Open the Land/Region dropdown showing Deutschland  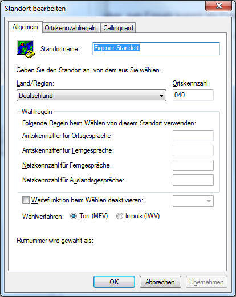tap(91, 96)
